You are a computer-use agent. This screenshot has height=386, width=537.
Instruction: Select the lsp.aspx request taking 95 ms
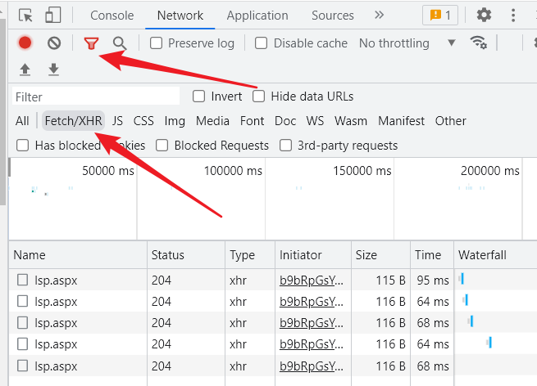coord(56,281)
